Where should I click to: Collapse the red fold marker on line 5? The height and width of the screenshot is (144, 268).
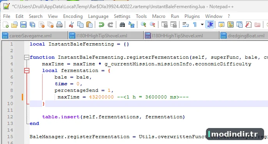click(x=27, y=70)
